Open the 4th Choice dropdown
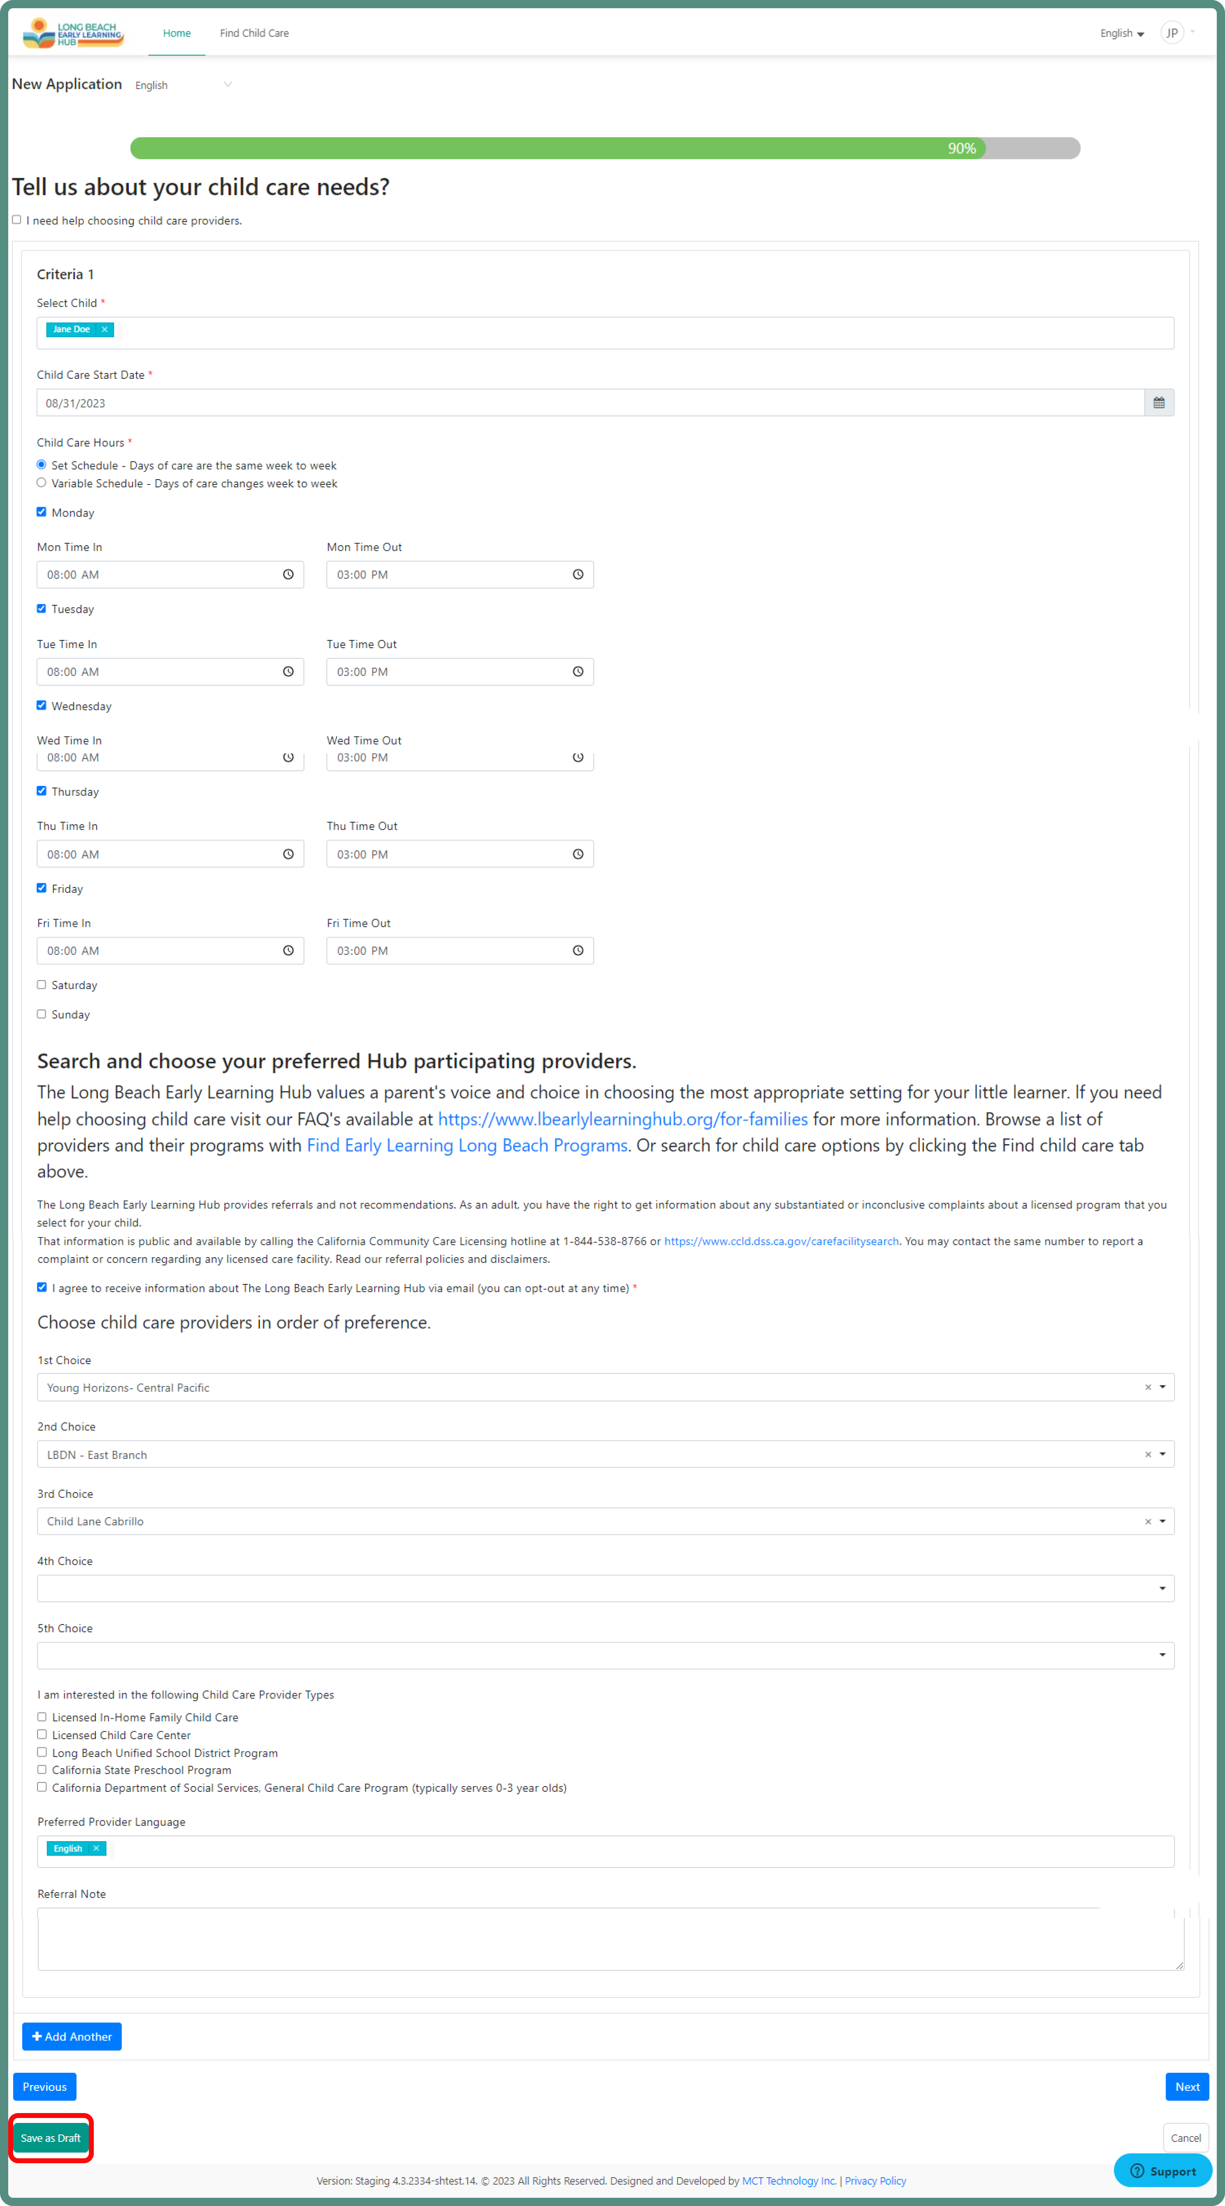 (x=605, y=1589)
